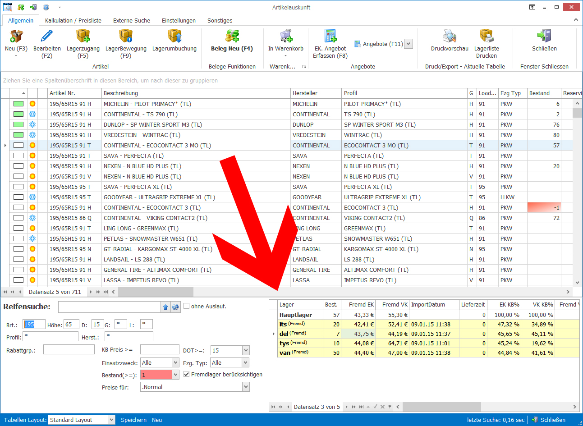Go to last record in article navigator

(x=106, y=292)
